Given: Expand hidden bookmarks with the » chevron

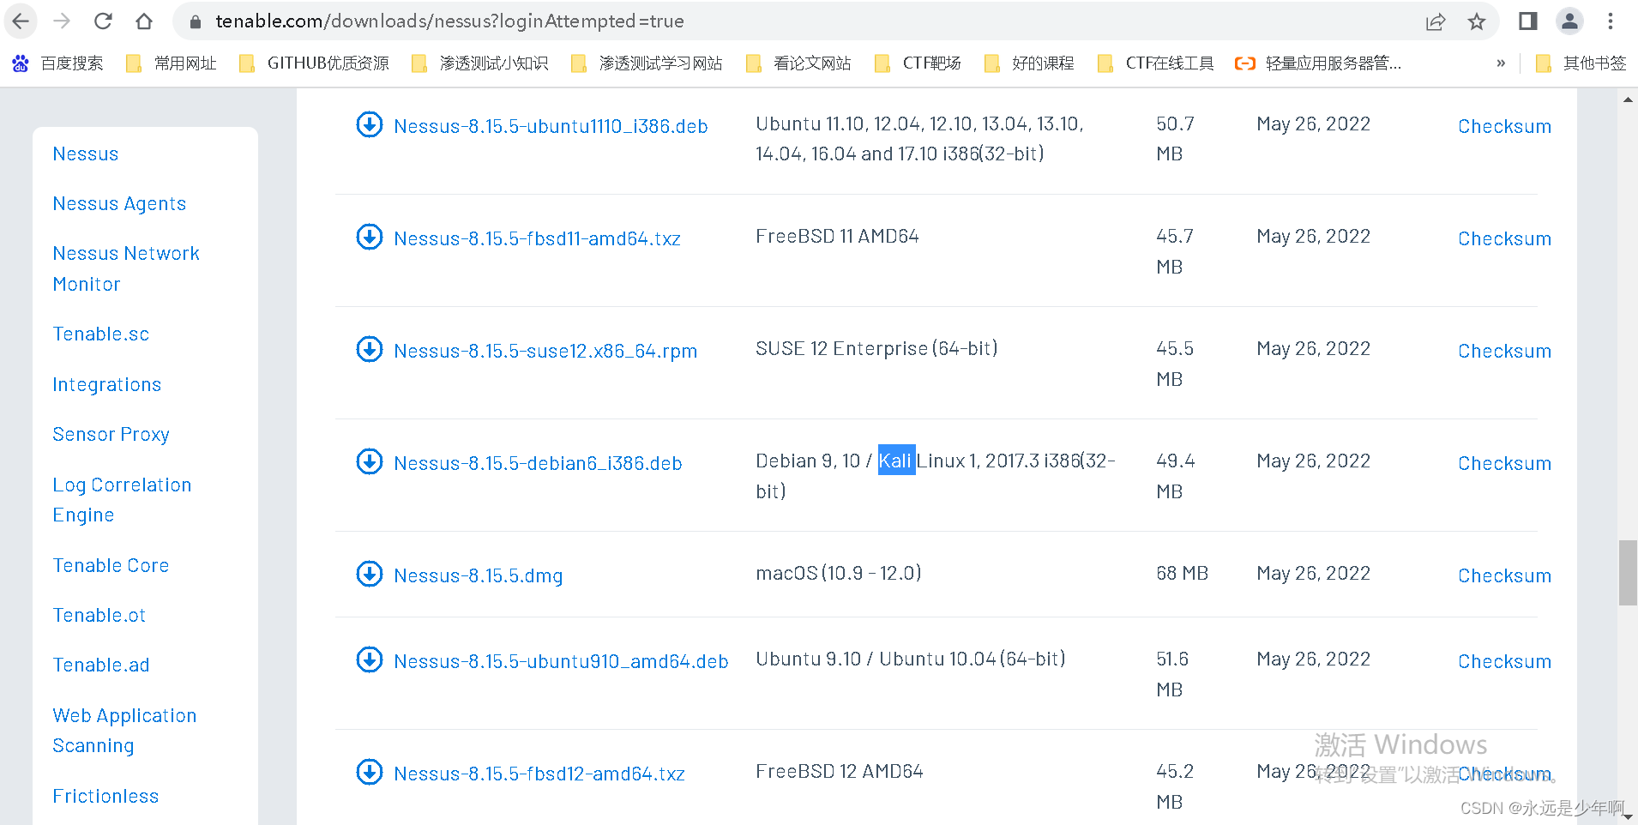Looking at the screenshot, I should [x=1501, y=63].
